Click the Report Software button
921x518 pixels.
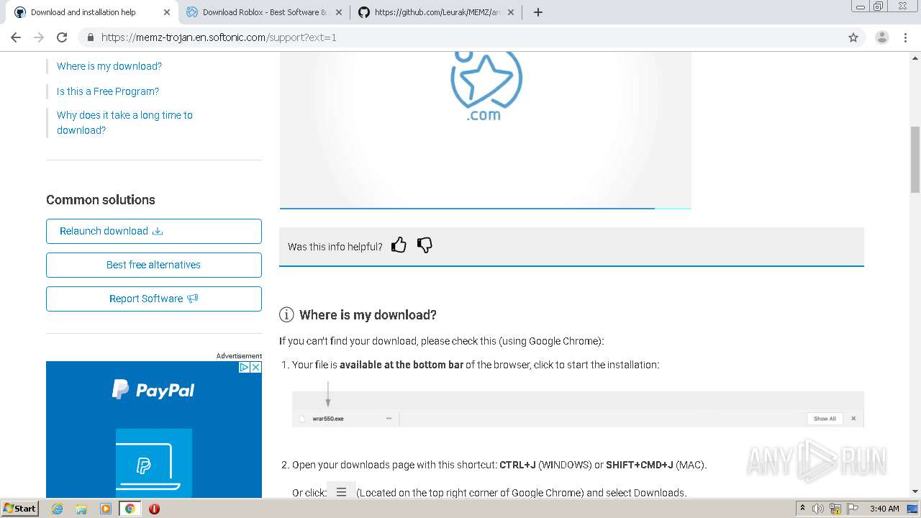pyautogui.click(x=154, y=299)
